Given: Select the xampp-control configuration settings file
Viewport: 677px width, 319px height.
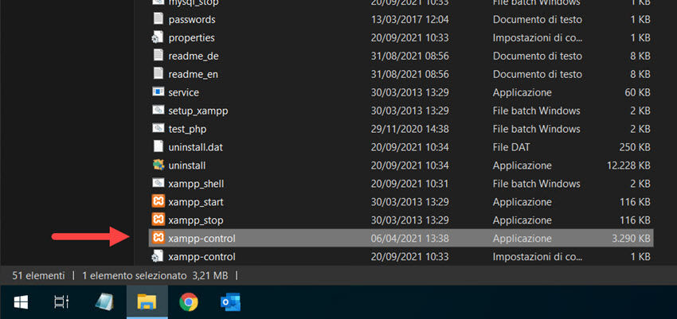Looking at the screenshot, I should click(202, 256).
